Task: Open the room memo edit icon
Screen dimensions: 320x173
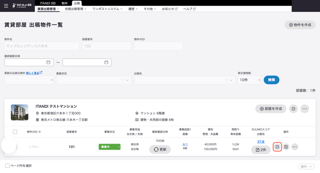Action: [286, 146]
